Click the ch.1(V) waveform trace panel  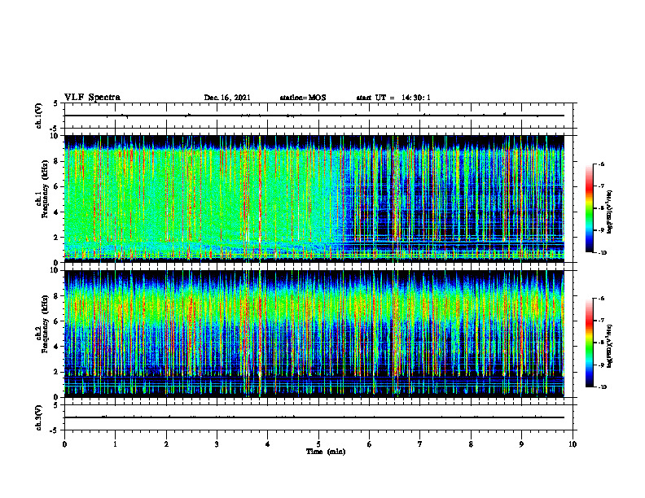[318, 116]
